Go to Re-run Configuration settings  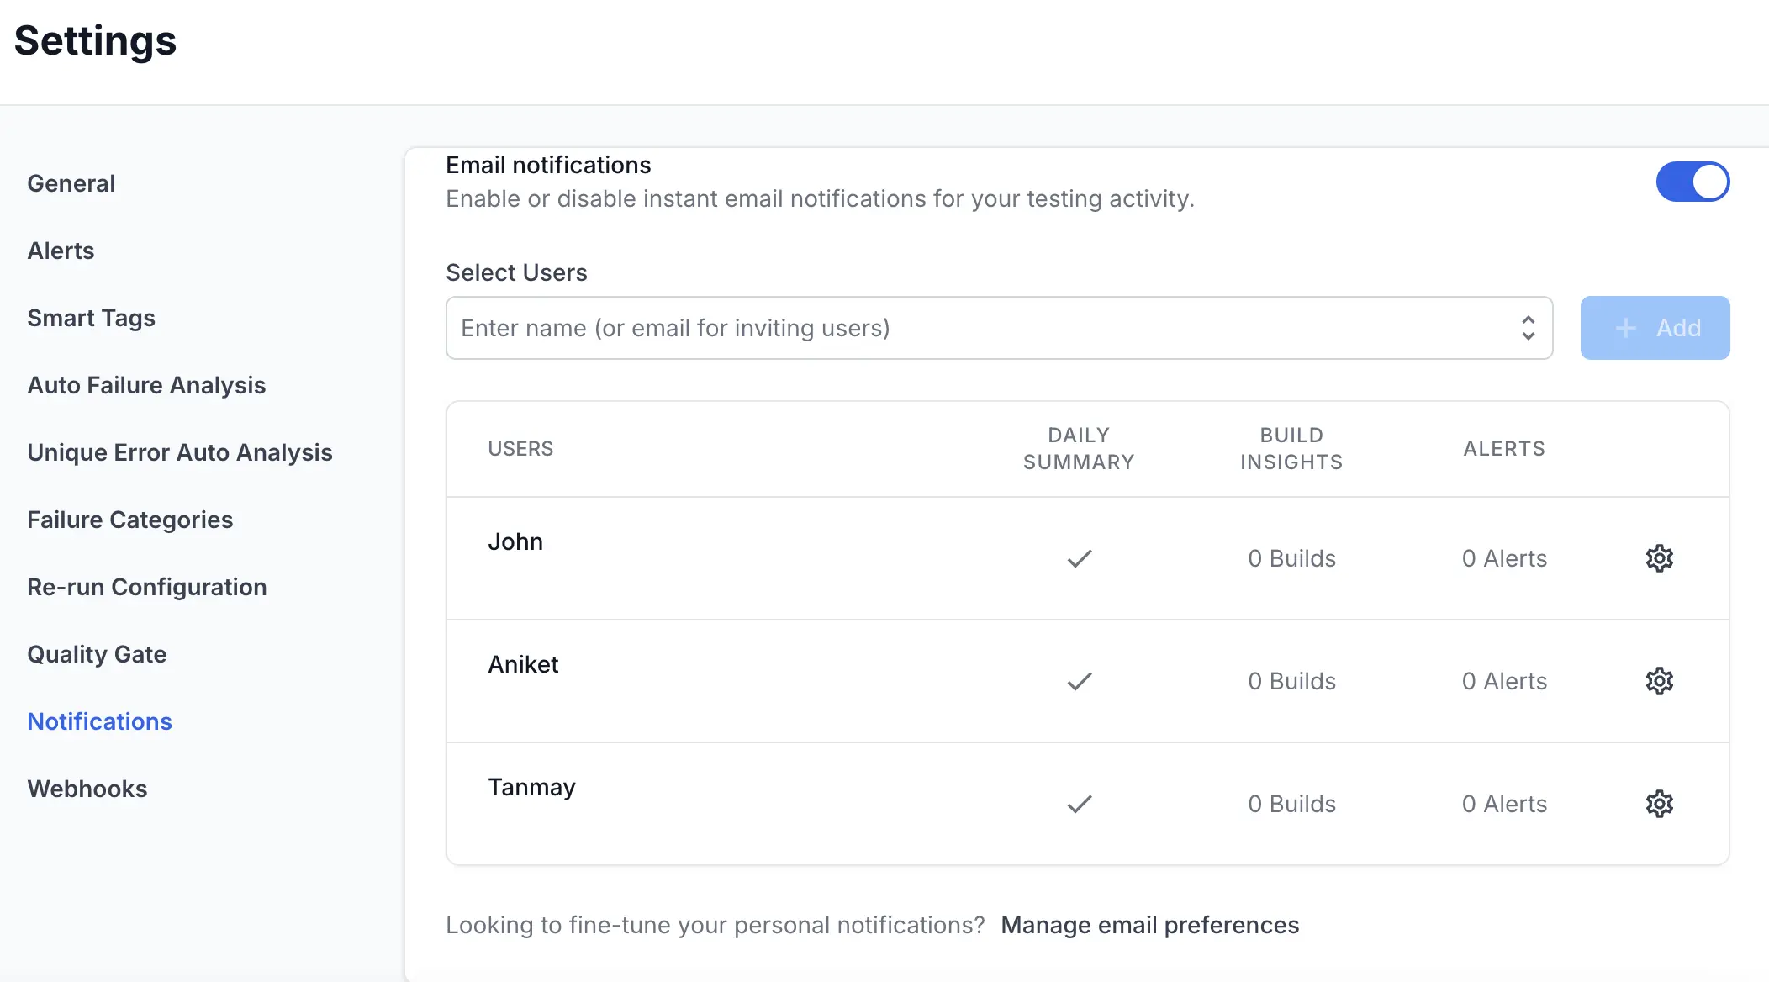146,587
